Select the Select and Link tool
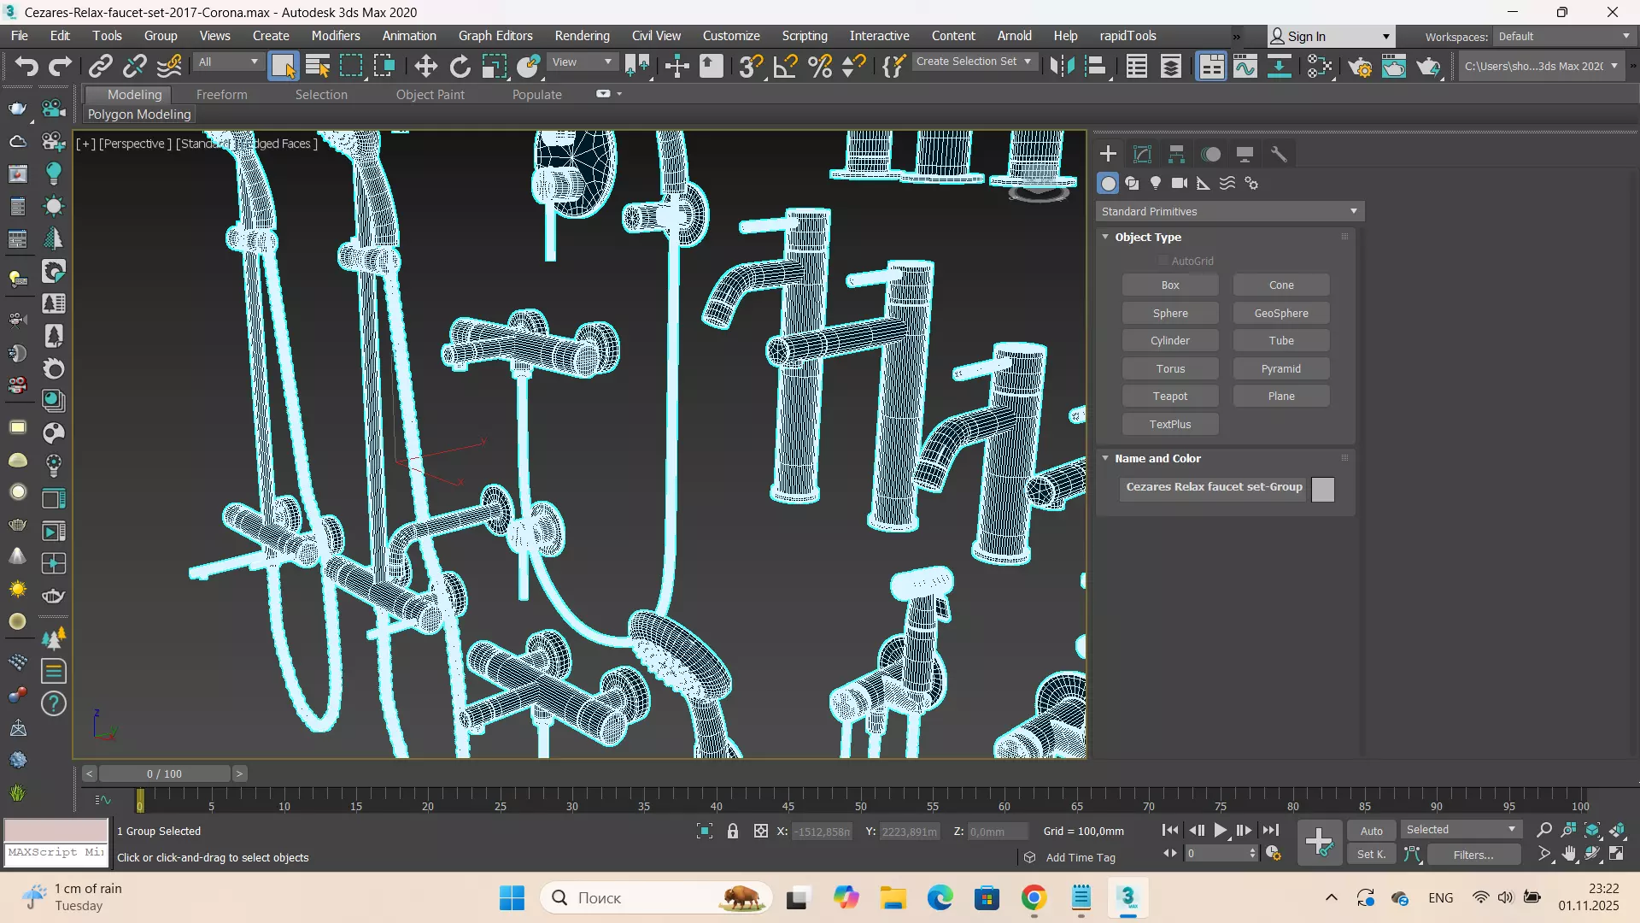The image size is (1640, 923). [101, 66]
